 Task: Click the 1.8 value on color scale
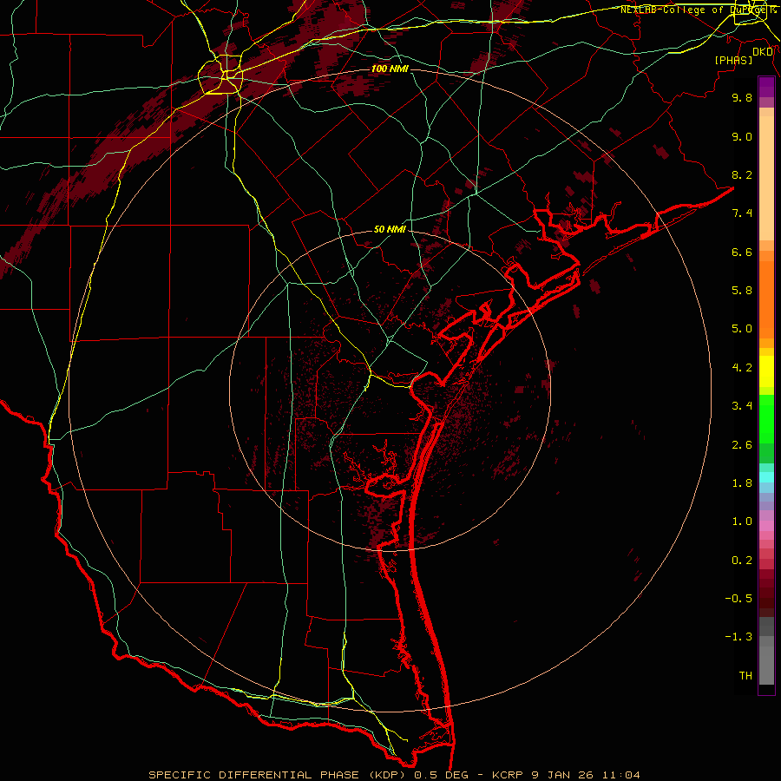tap(742, 483)
